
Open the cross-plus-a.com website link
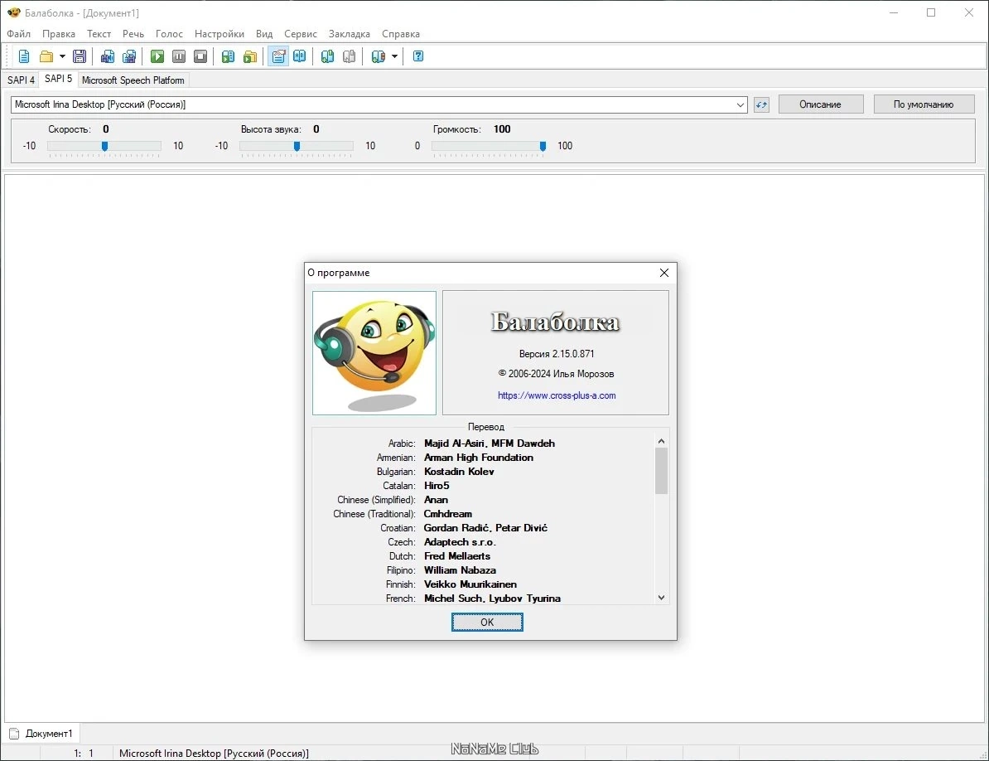pyautogui.click(x=557, y=395)
